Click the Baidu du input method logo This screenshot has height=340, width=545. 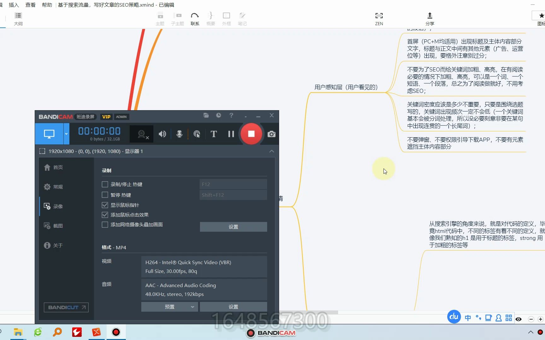tap(454, 316)
